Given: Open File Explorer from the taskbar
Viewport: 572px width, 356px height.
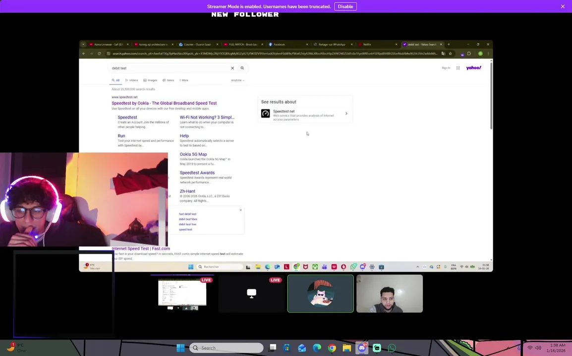Looking at the screenshot, I should pos(347,348).
